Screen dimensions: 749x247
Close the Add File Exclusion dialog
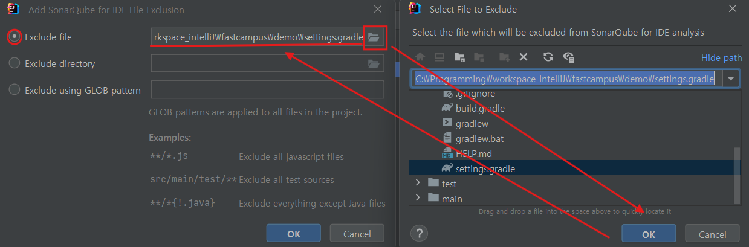(x=378, y=9)
